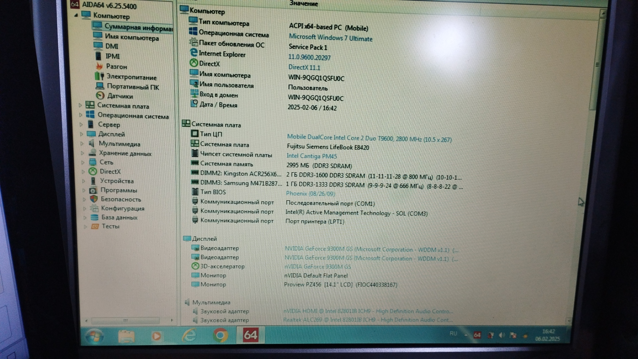Click the Сеть icon in tree
This screenshot has width=638, height=359.
pos(93,162)
